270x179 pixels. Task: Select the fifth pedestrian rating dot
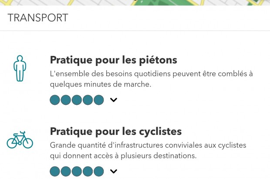pyautogui.click(x=98, y=100)
